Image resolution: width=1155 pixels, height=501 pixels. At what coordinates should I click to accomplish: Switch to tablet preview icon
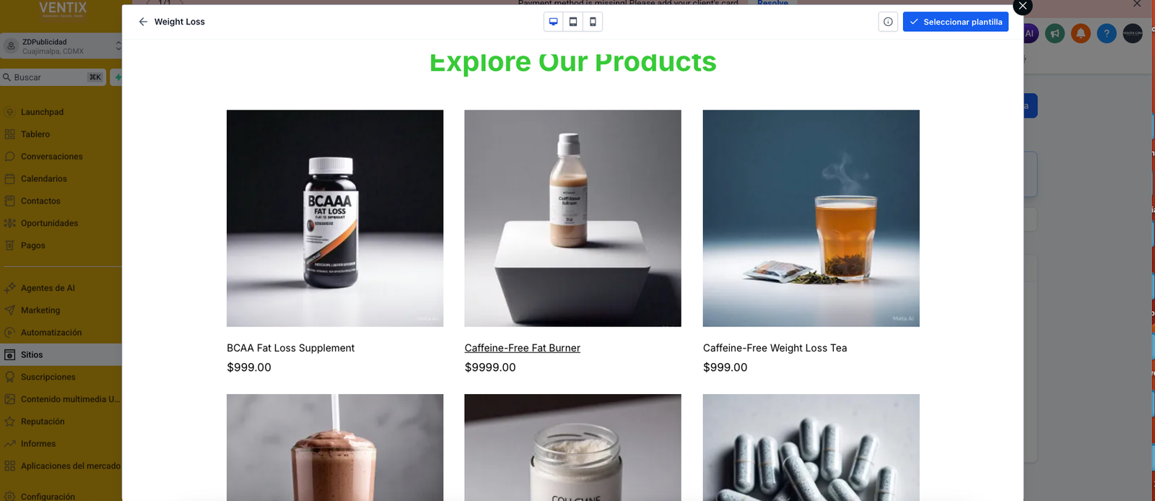573,22
